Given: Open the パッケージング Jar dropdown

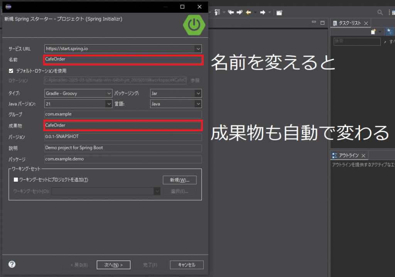Looking at the screenshot, I should pyautogui.click(x=198, y=93).
